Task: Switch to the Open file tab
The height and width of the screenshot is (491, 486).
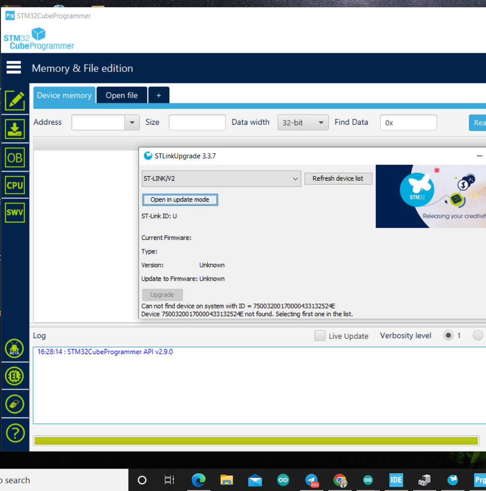Action: coord(121,95)
